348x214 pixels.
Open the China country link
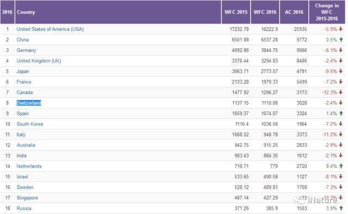click(23, 40)
